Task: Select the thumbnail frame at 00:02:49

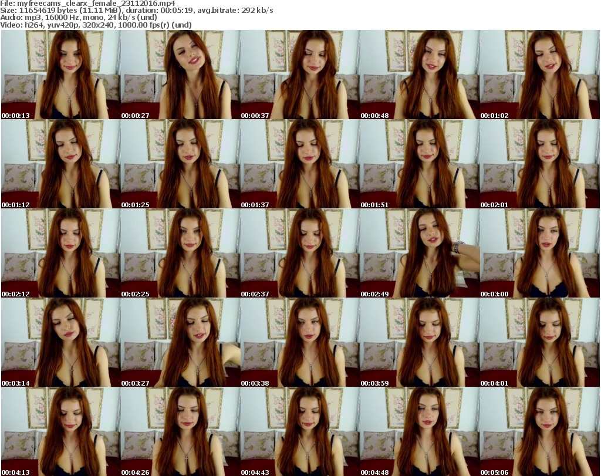Action: coord(420,253)
